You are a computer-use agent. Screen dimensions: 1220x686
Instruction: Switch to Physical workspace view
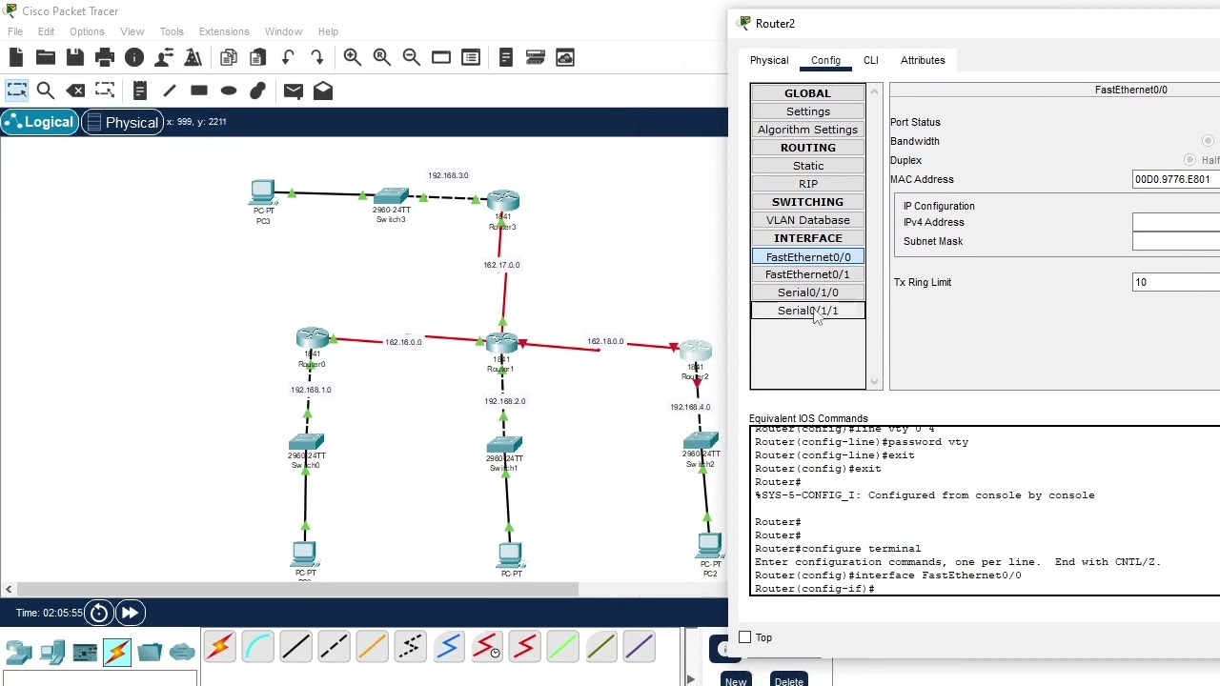(122, 122)
